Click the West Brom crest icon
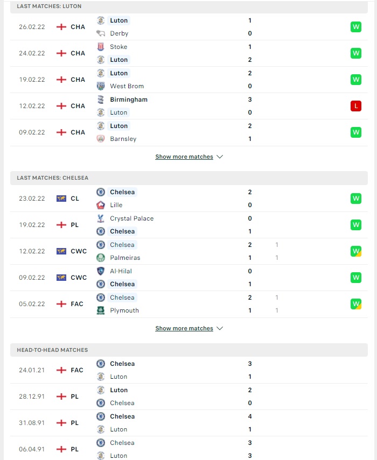377x460 pixels. pos(101,86)
